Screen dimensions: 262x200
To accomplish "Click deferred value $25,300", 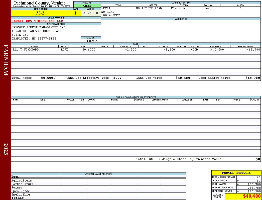I will click(x=254, y=191).
